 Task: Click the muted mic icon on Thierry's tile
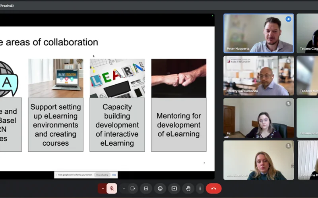tap(288, 61)
